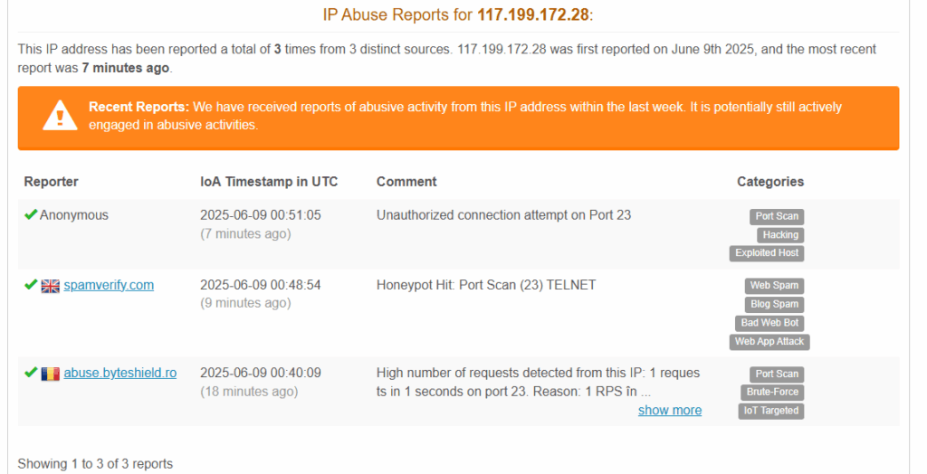Click the IoT Targeted category badge
Image resolution: width=927 pixels, height=474 pixels.
(x=771, y=411)
